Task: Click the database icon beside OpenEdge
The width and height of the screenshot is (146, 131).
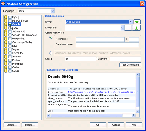Action: [x=6, y=53]
